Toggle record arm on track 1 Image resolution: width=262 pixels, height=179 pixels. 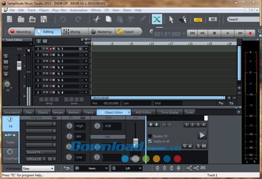(x=50, y=49)
